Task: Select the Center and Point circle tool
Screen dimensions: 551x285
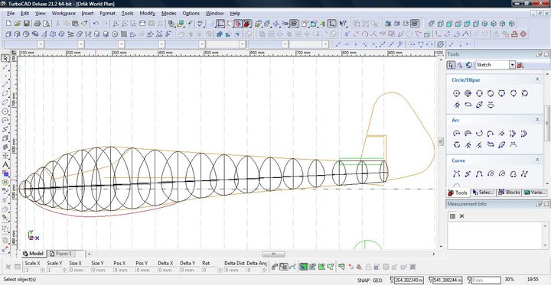Action: pyautogui.click(x=456, y=93)
